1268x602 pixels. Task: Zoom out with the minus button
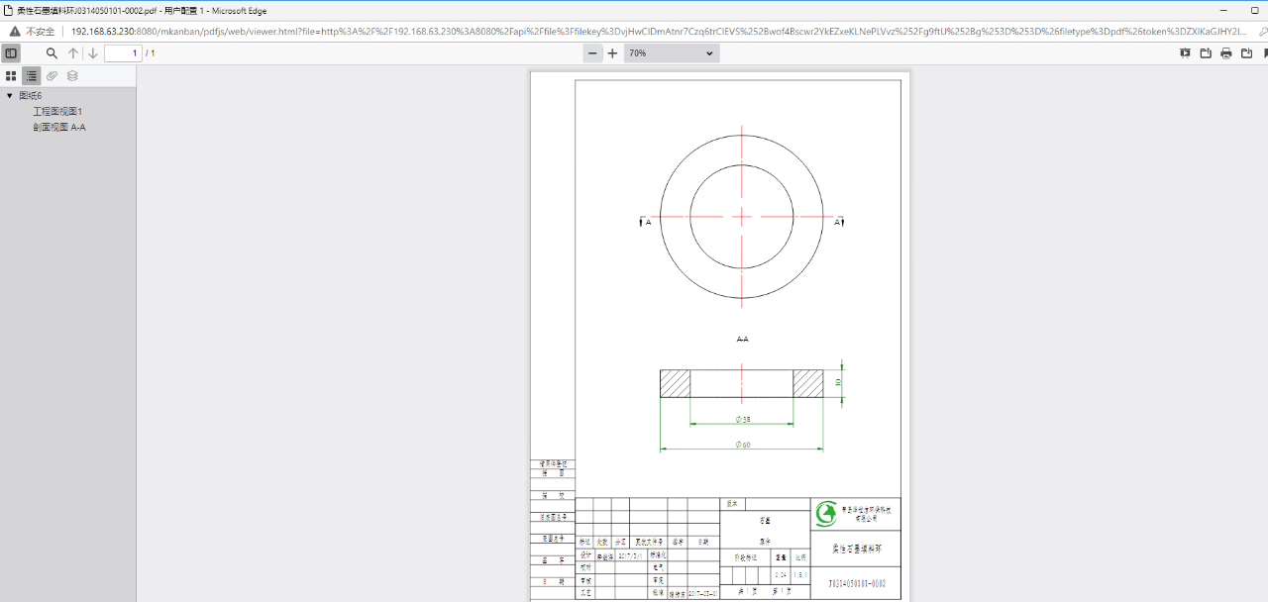pyautogui.click(x=592, y=53)
